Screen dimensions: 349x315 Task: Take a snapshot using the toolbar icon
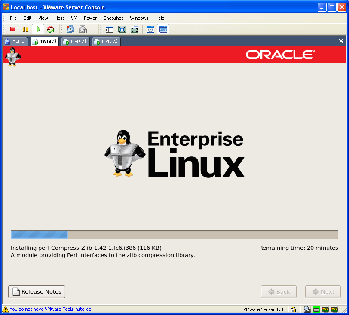coord(70,29)
